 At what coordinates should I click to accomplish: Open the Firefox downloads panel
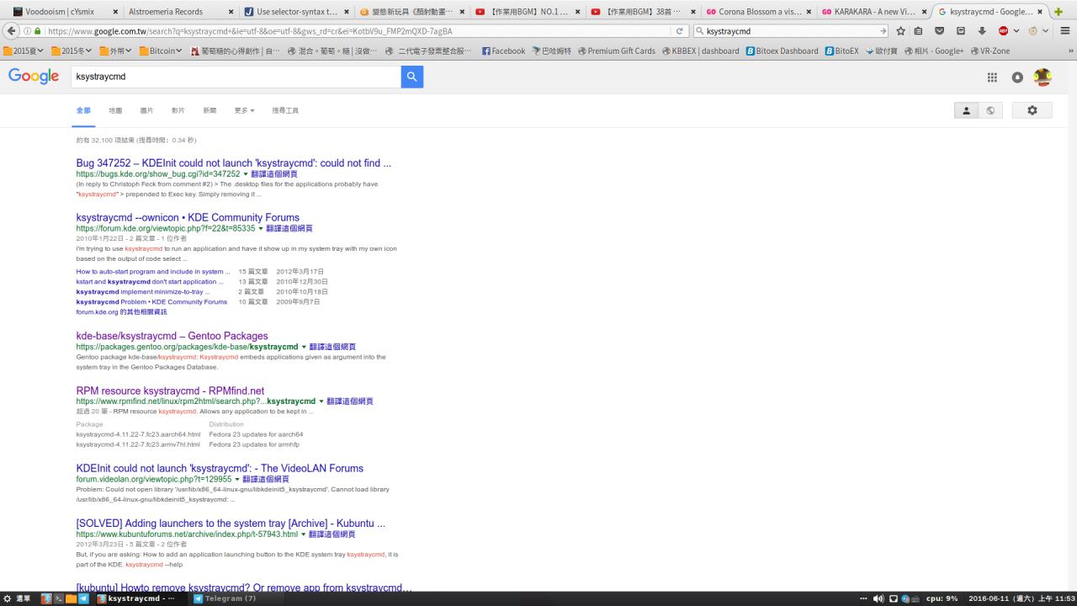pyautogui.click(x=981, y=31)
